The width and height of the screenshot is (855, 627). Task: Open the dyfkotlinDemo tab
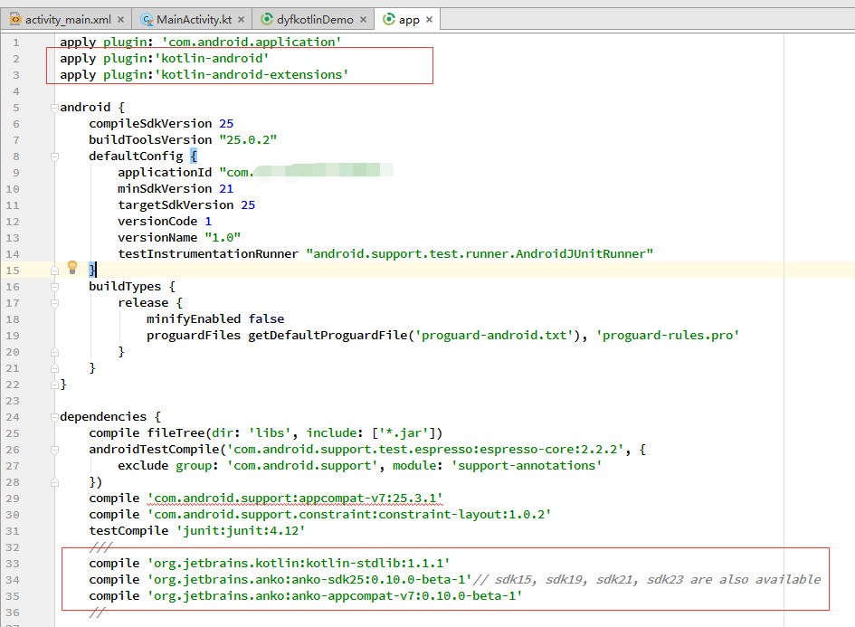coord(315,20)
